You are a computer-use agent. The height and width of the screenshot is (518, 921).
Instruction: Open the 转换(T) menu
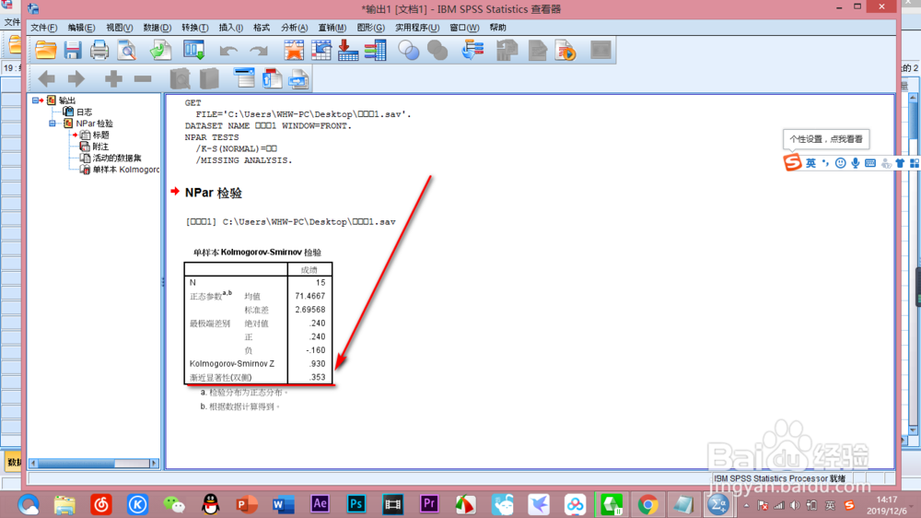[x=195, y=28]
